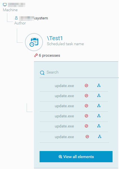The height and width of the screenshot is (169, 119).
Task: Click the red gears processes icon
Action: click(x=36, y=55)
